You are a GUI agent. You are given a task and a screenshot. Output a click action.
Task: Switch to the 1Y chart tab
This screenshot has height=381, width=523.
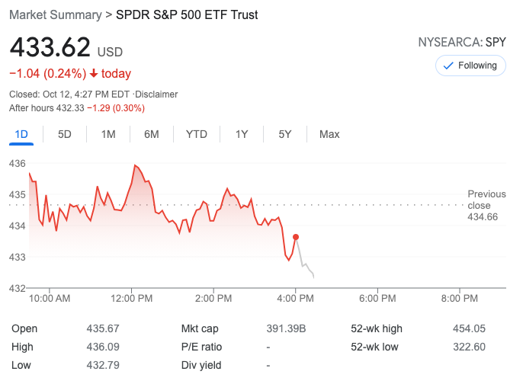click(x=242, y=134)
